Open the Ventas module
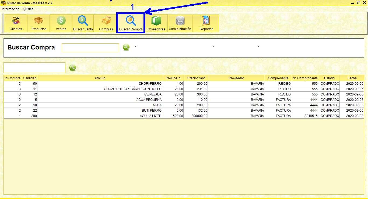 pos(61,23)
